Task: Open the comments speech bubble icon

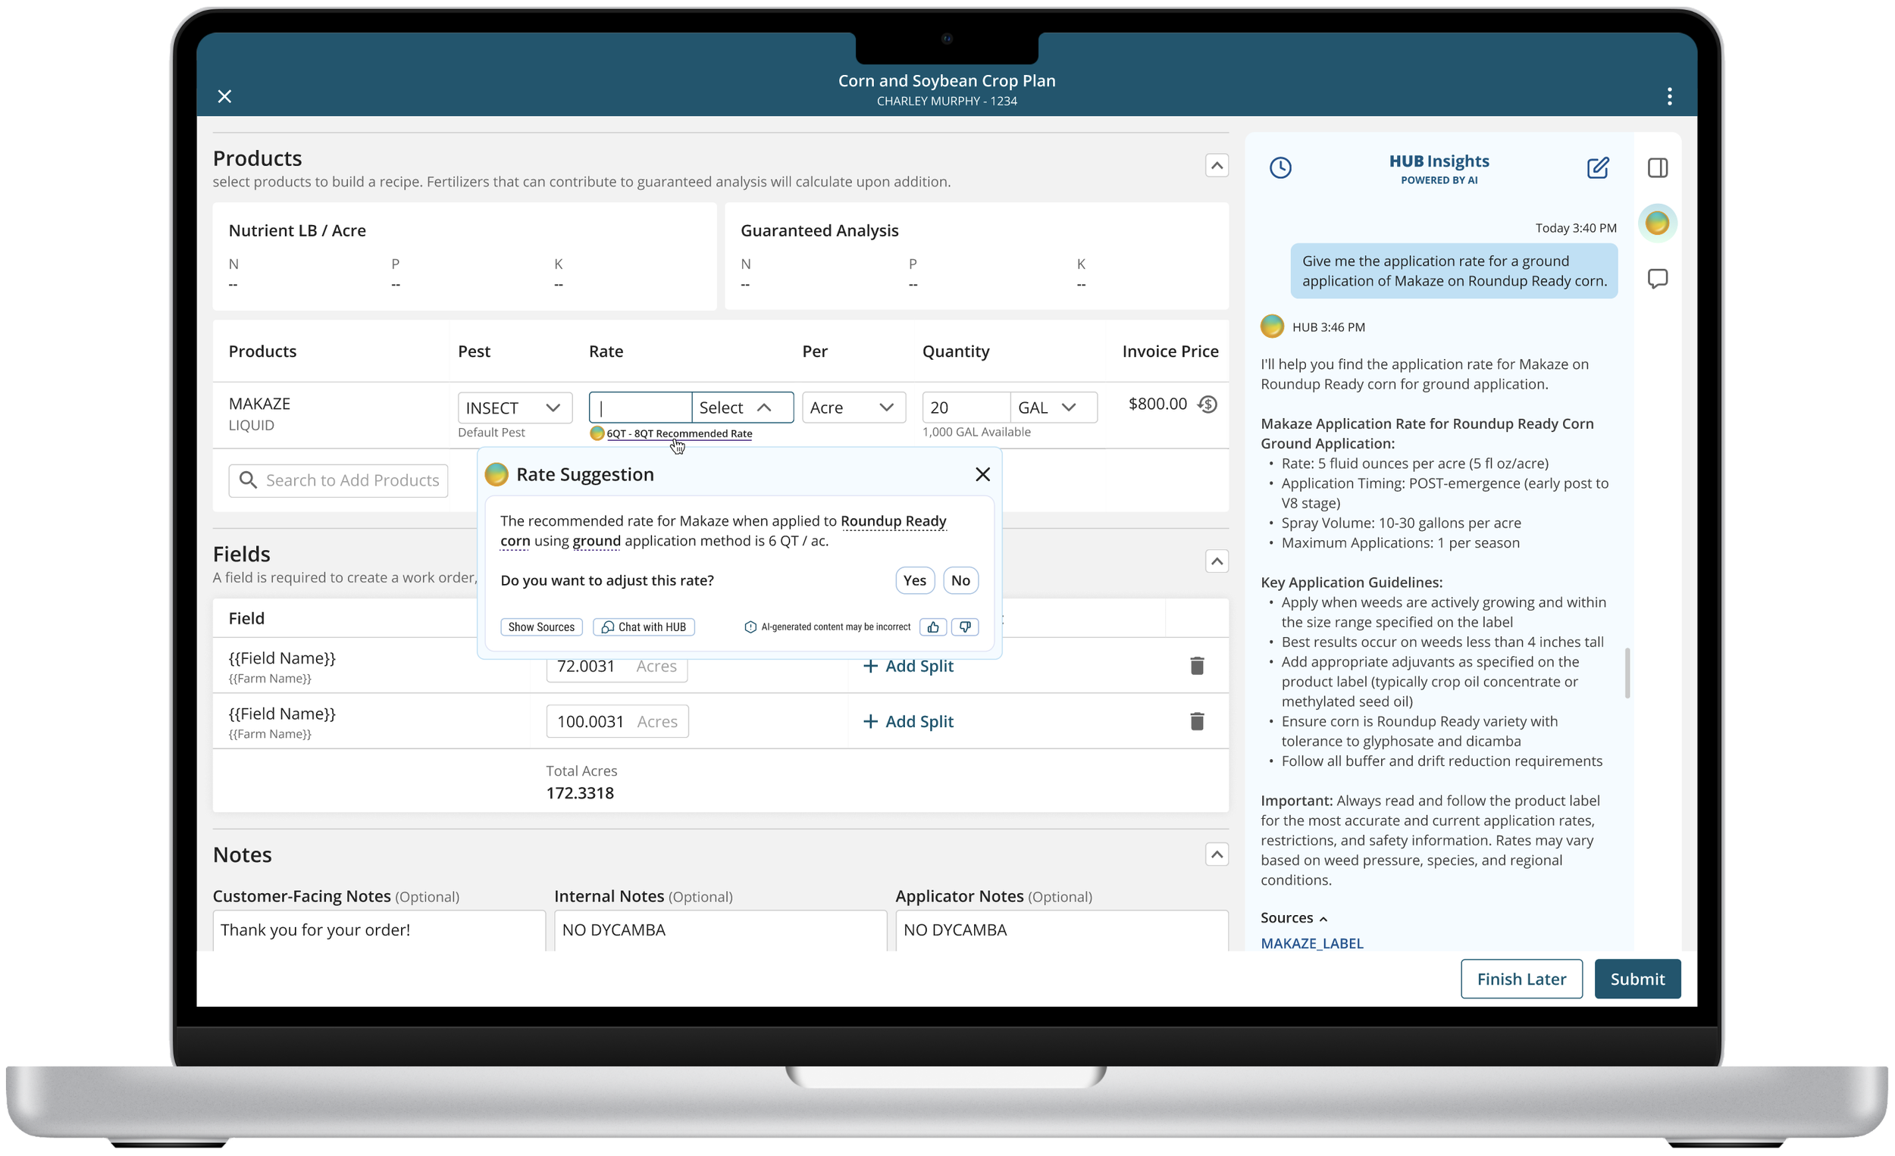Action: [x=1657, y=278]
